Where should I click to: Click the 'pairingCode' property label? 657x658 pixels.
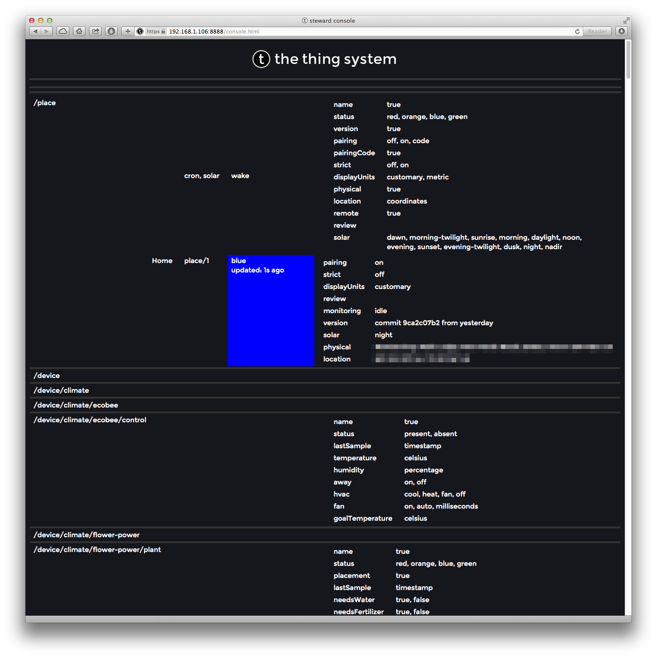click(354, 153)
